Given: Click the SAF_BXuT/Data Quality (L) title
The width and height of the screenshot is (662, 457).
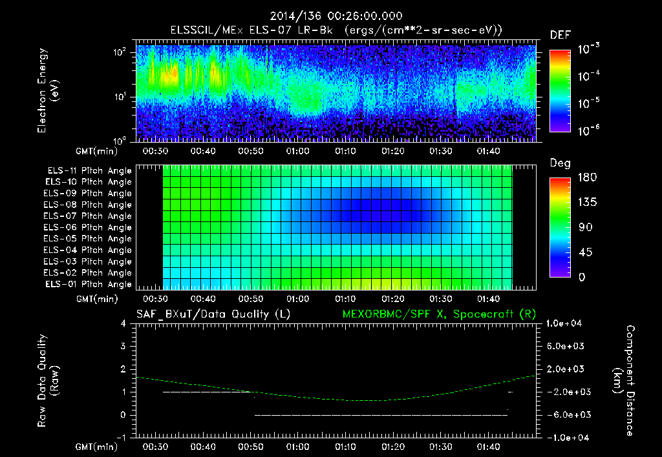Looking at the screenshot, I should click(213, 314).
